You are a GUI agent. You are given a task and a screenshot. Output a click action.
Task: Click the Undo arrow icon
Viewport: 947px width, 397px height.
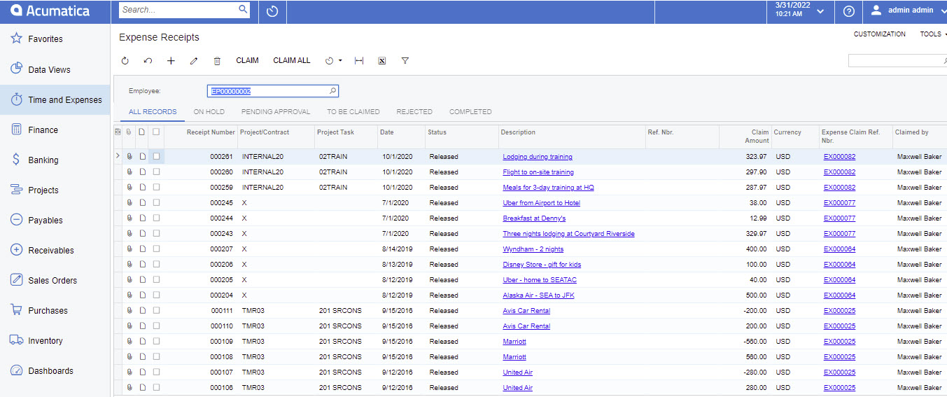click(148, 61)
